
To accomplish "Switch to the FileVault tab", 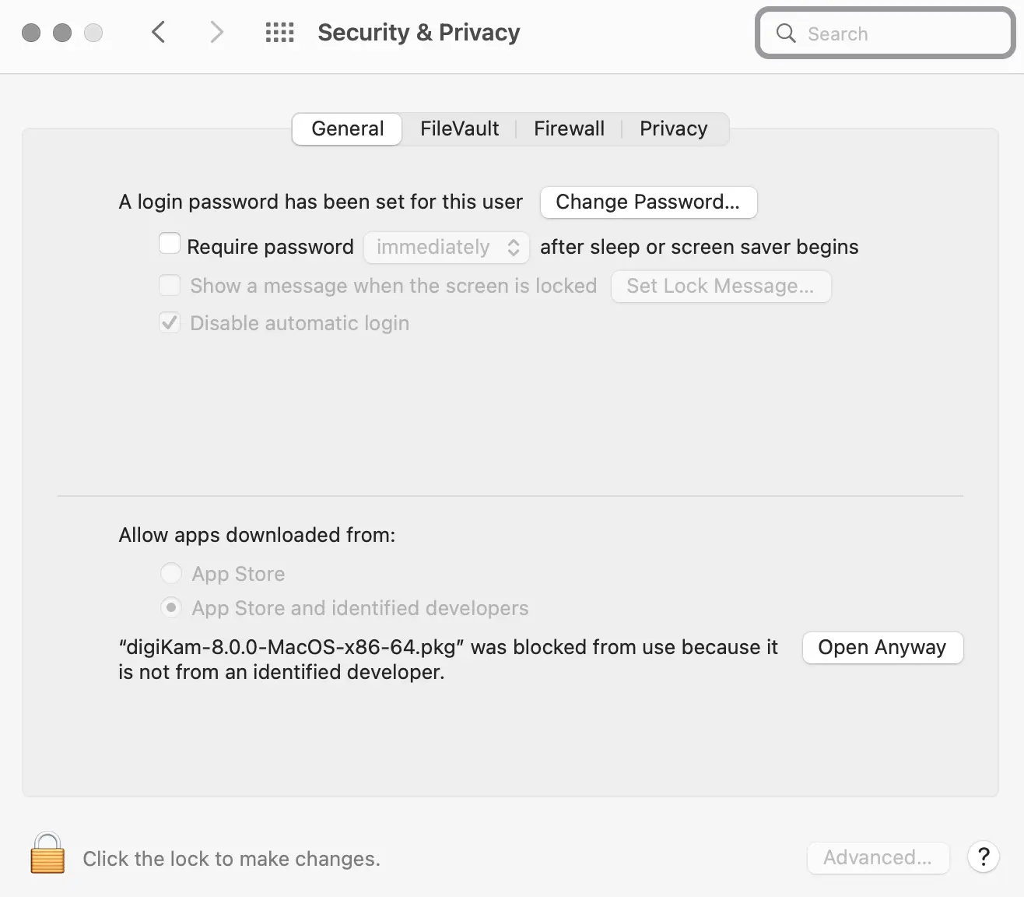I will click(x=459, y=129).
